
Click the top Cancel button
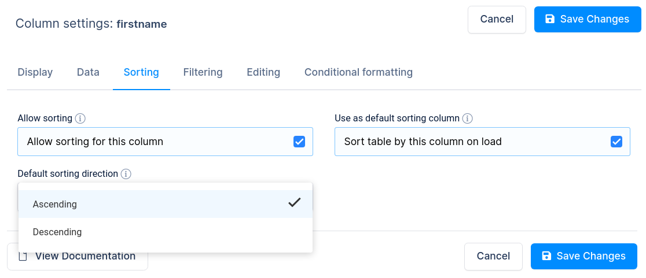(x=497, y=19)
